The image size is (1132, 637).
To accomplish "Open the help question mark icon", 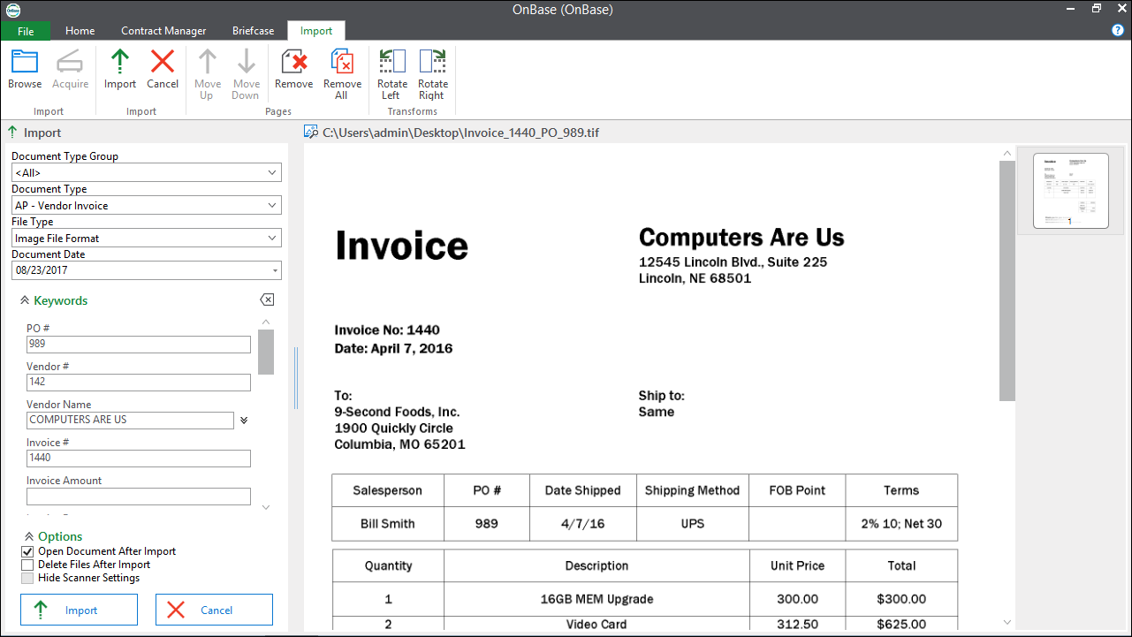I will (x=1118, y=30).
